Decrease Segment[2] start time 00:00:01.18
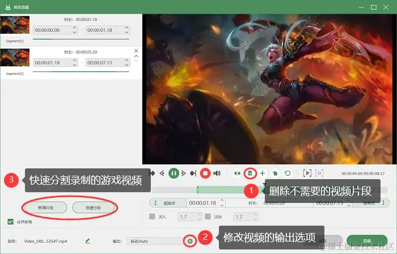 coord(74,65)
